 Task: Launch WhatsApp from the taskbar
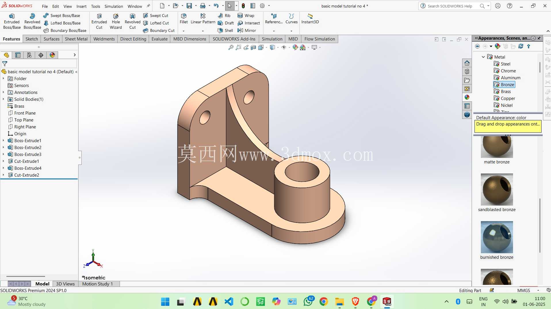click(308, 302)
